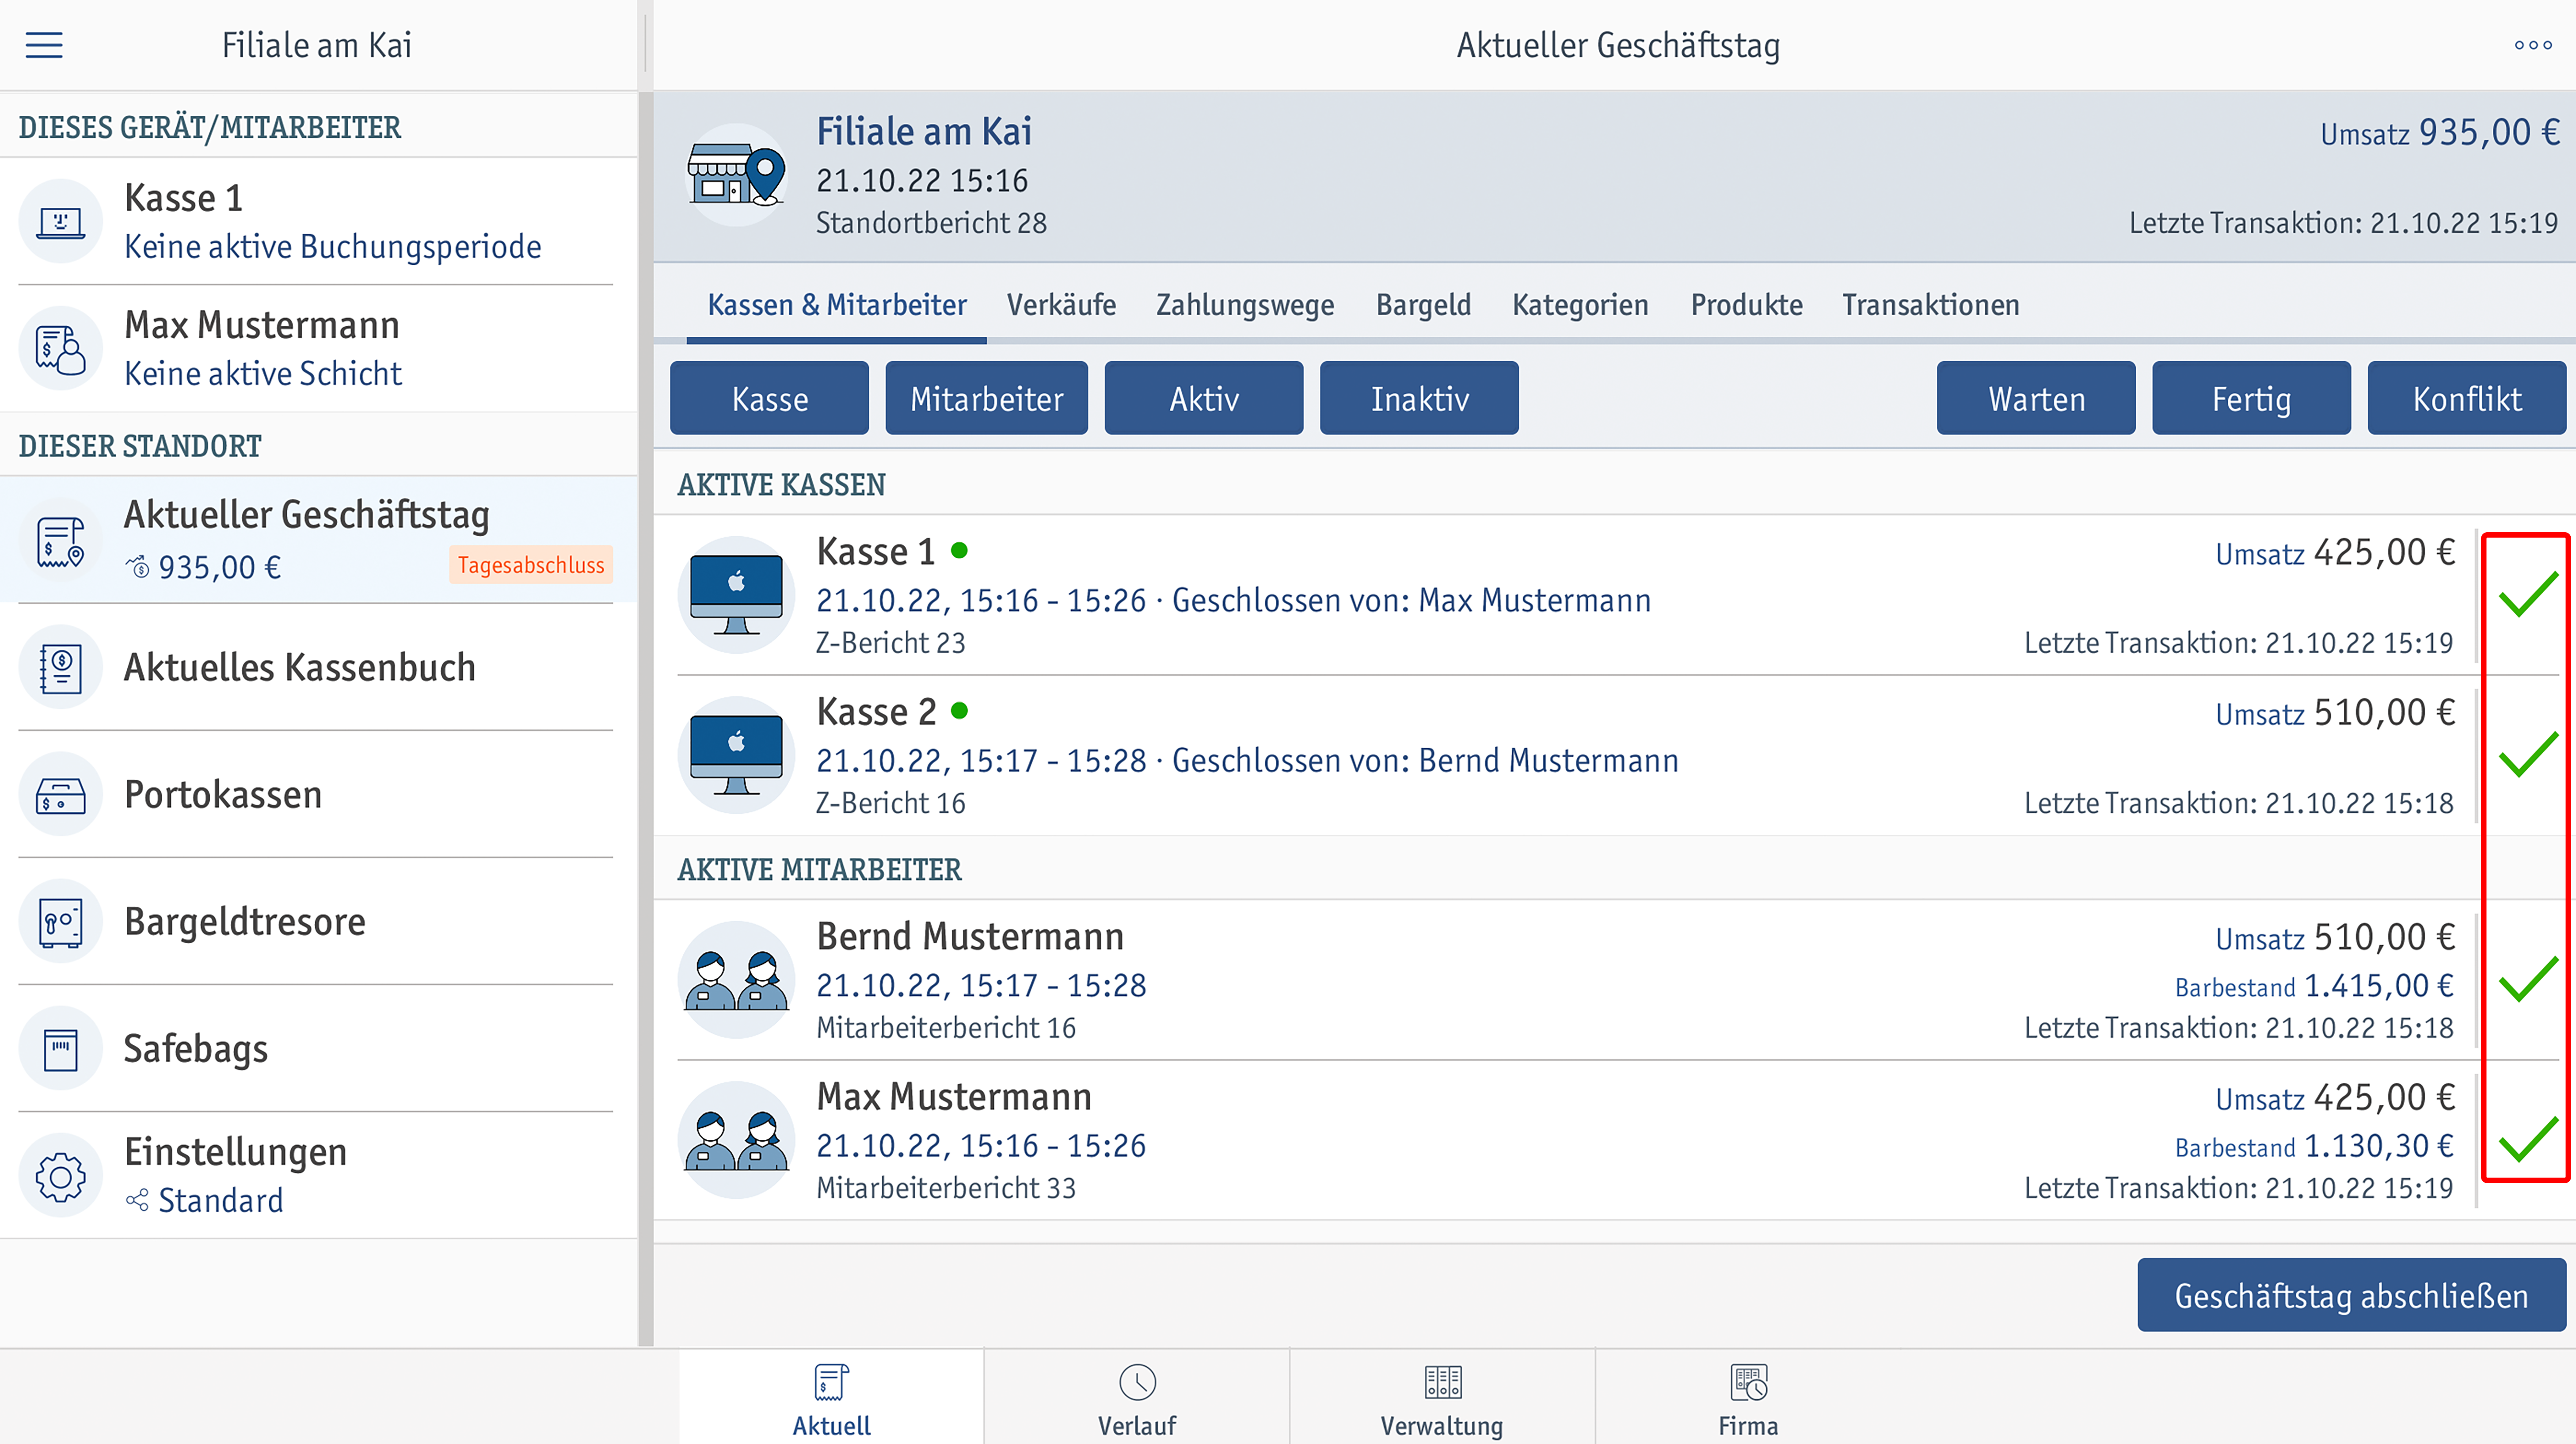2576x1444 pixels.
Task: Open Aktuelles Kassenbuch in sidebar
Action: tap(318, 667)
